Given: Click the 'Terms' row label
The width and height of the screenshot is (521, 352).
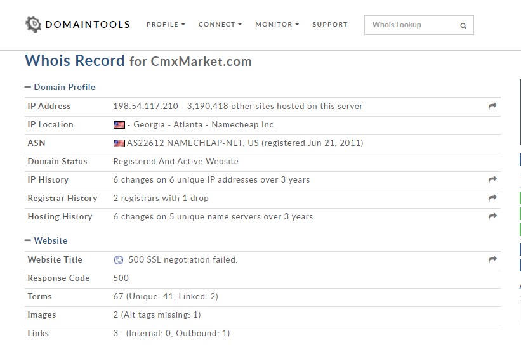Looking at the screenshot, I should [39, 296].
